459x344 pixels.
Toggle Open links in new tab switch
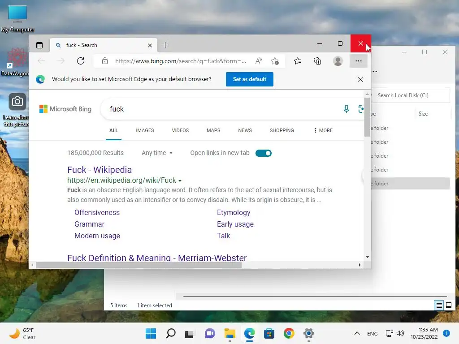pyautogui.click(x=264, y=153)
